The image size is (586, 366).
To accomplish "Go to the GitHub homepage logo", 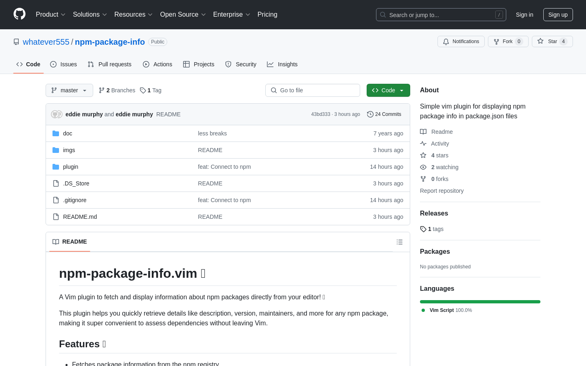I will 20,14.
